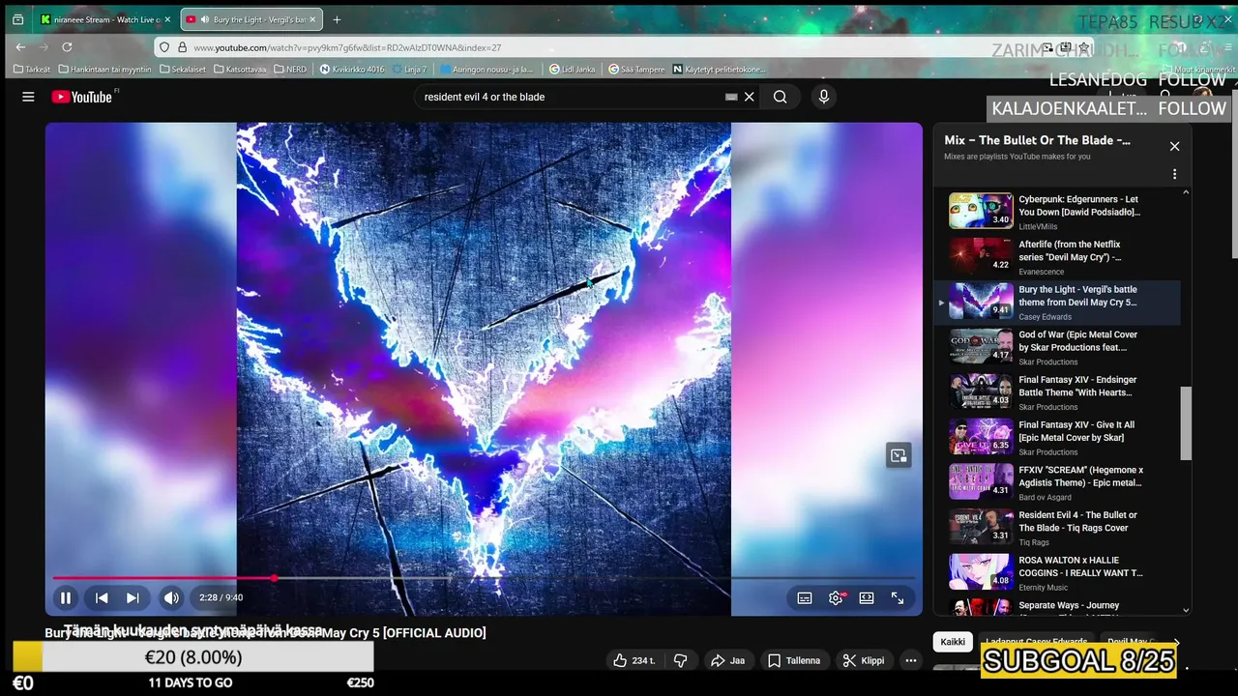Screen dimensions: 1238x696
Task: Pause the video playback
Action: coord(66,598)
